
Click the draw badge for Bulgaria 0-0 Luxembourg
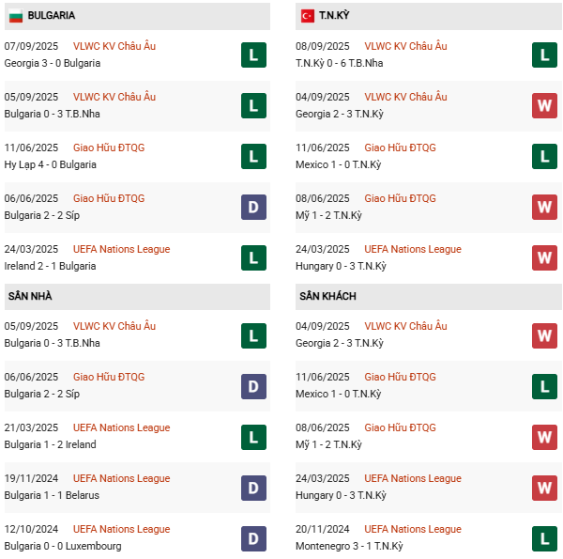(x=253, y=537)
